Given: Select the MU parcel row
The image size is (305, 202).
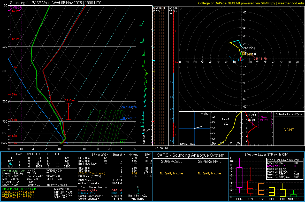Looking at the screenshot, I should (x=39, y=166).
